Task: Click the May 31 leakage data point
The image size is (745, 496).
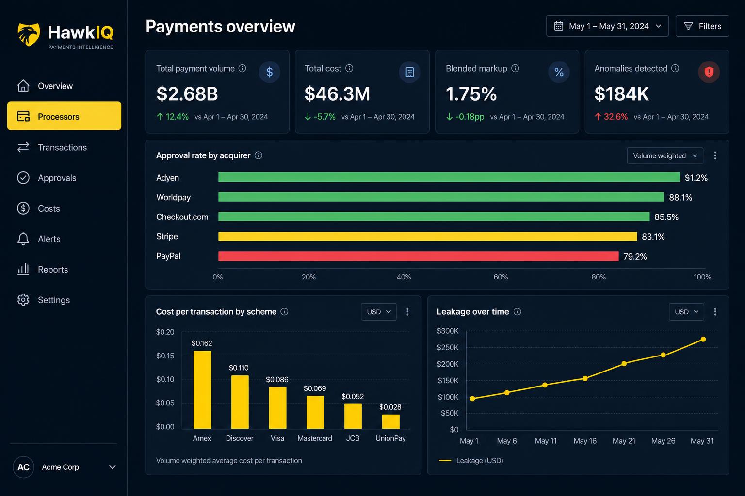Action: pyautogui.click(x=703, y=339)
